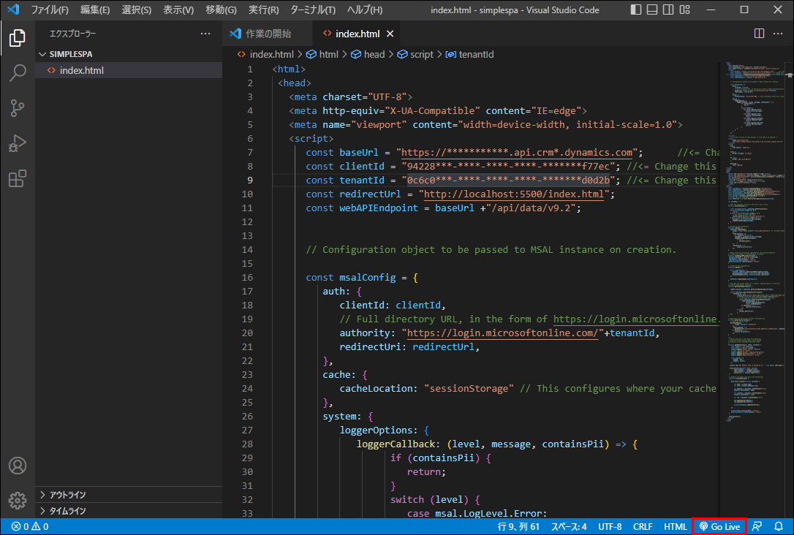Toggle secondary sidebar layout icon
This screenshot has height=535, width=794.
668,10
